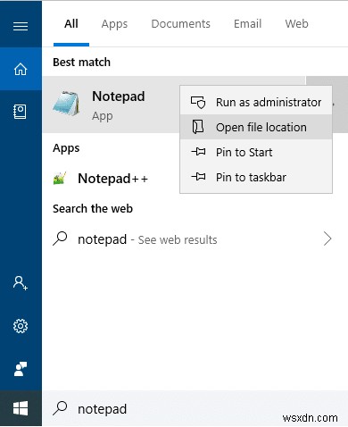Choose Open file location
The image size is (348, 427).
[x=256, y=127]
